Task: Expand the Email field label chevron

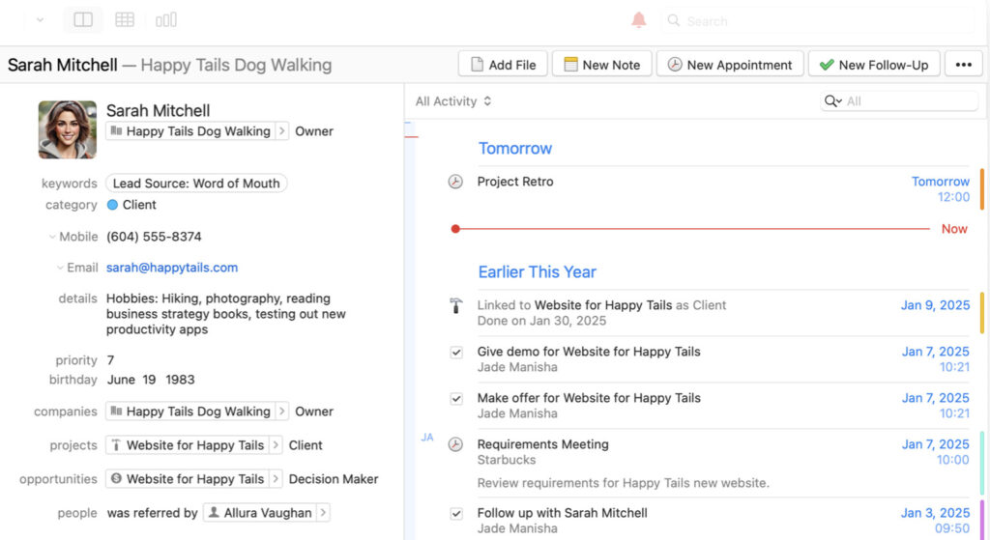Action: click(x=60, y=268)
